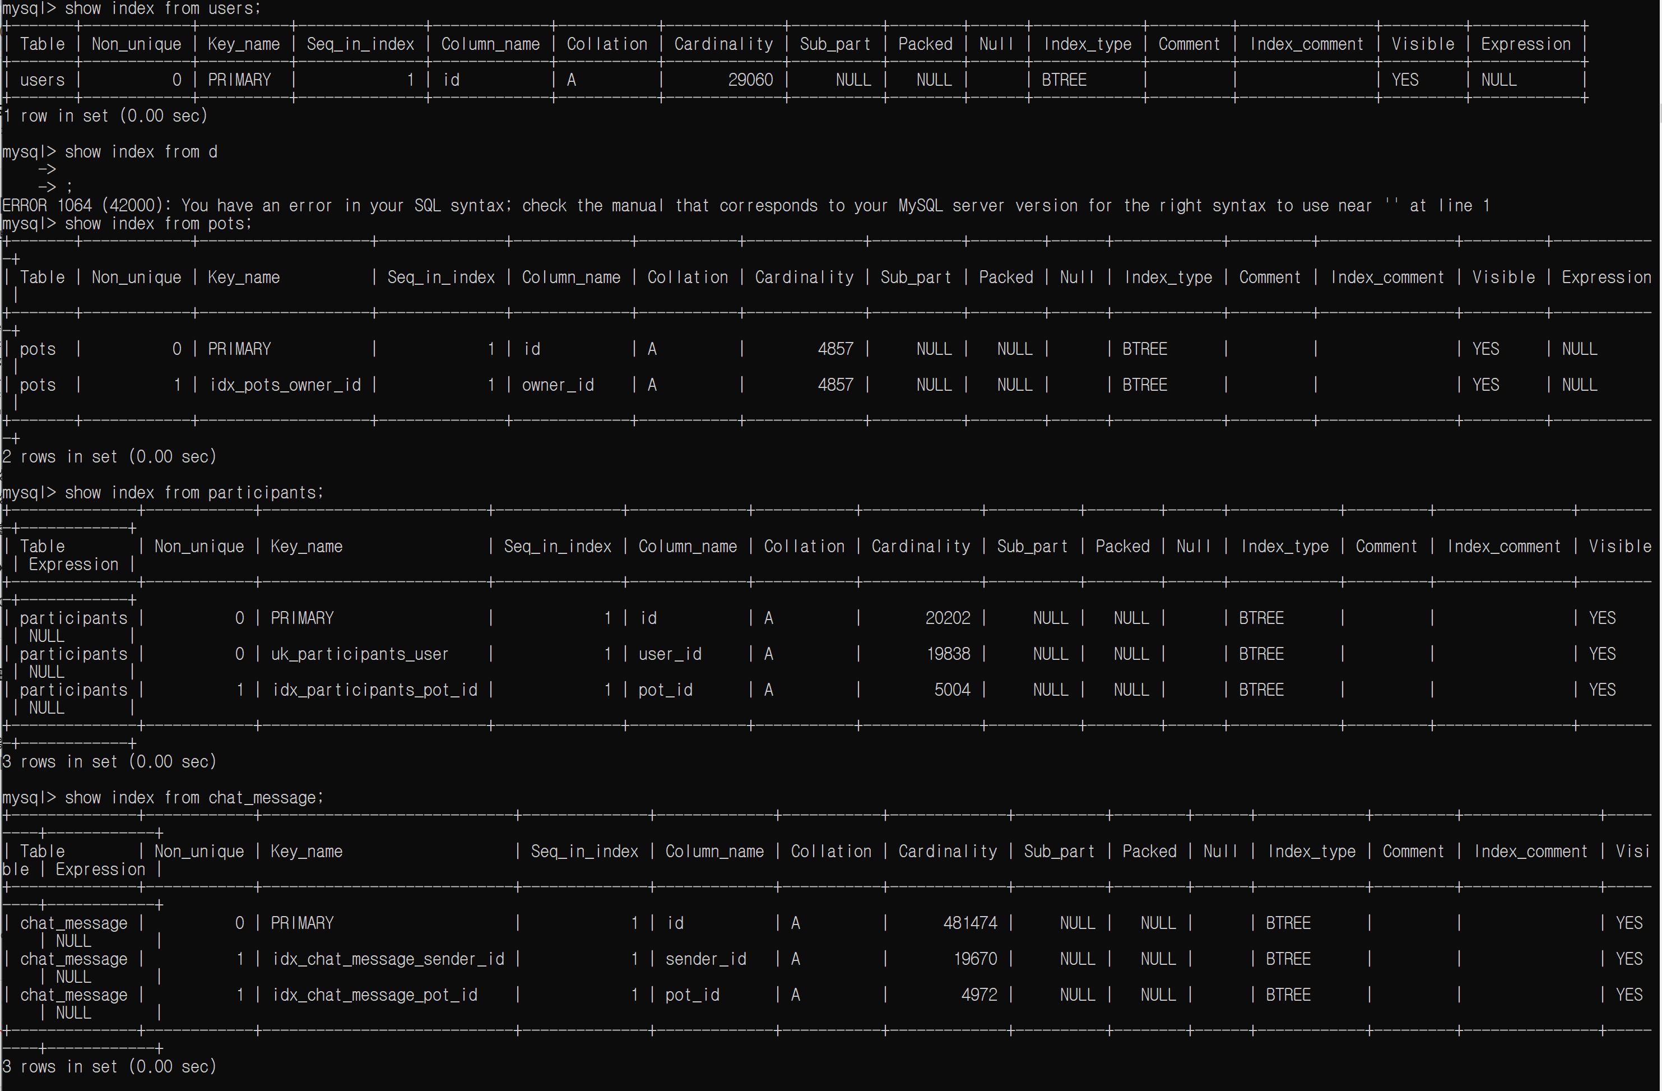The width and height of the screenshot is (1662, 1091).
Task: Click idx_chat_message_pot_id key name
Action: [374, 995]
